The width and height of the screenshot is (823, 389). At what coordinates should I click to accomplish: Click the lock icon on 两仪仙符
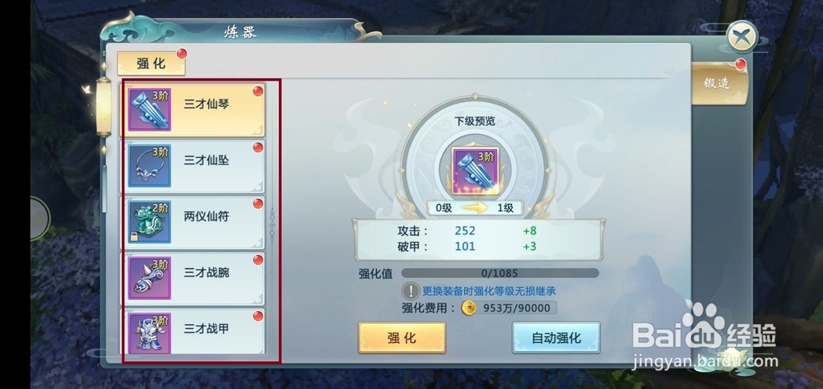click(134, 238)
